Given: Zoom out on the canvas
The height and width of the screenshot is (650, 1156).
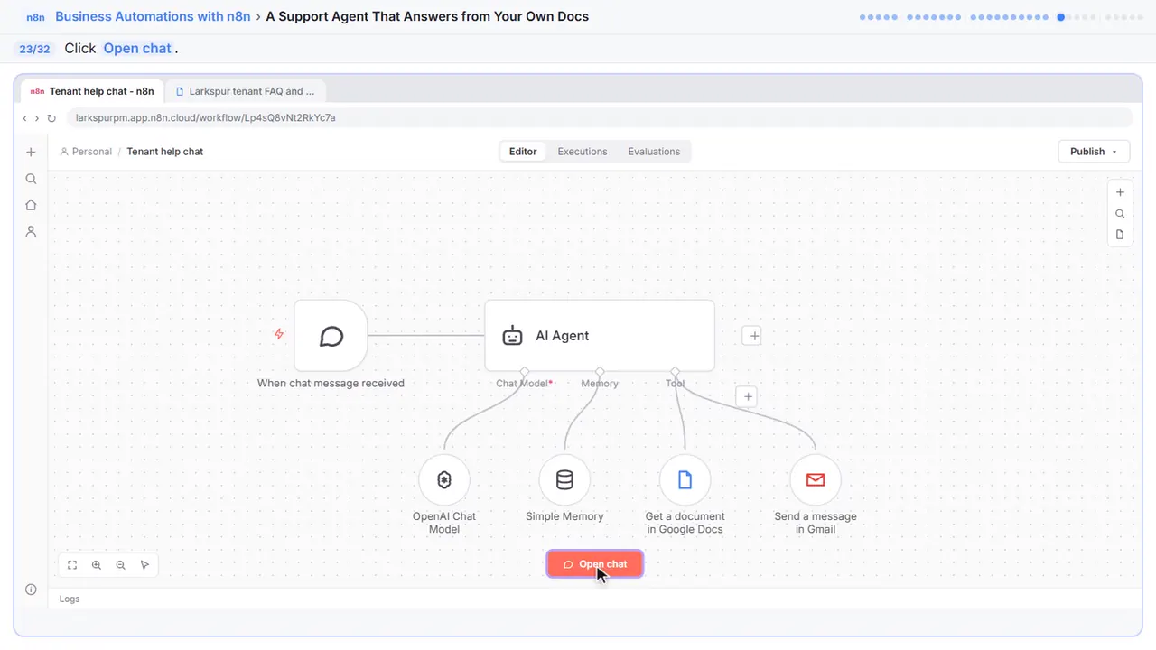Looking at the screenshot, I should pos(120,565).
